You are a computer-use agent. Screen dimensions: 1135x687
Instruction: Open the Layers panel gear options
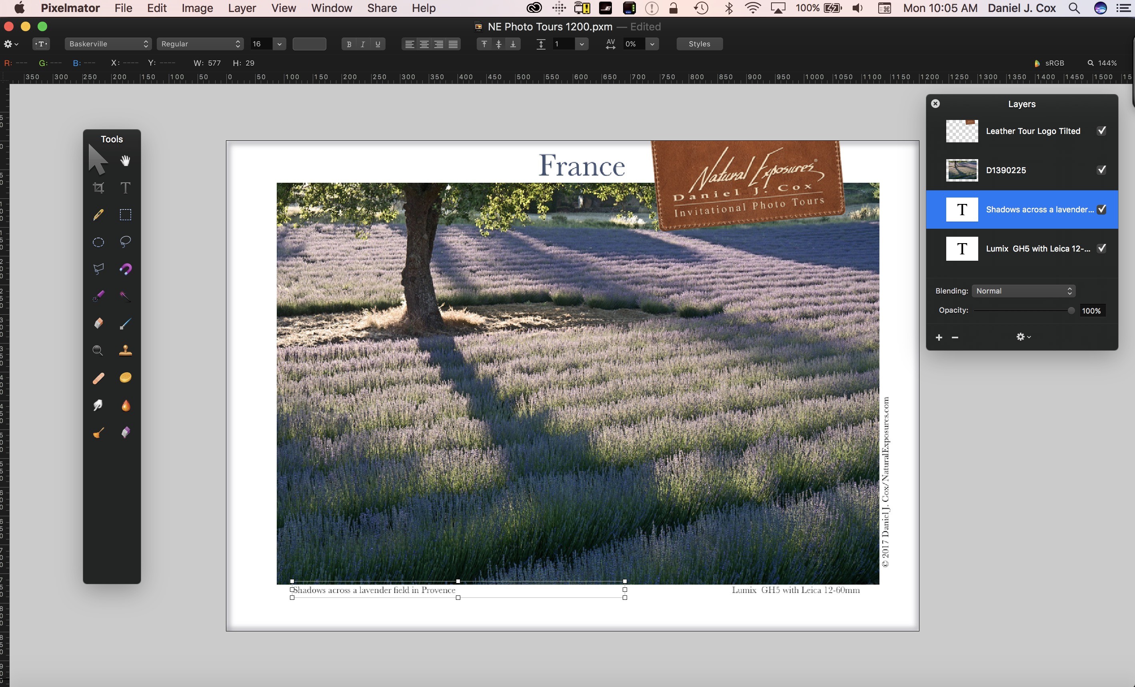(x=1023, y=337)
